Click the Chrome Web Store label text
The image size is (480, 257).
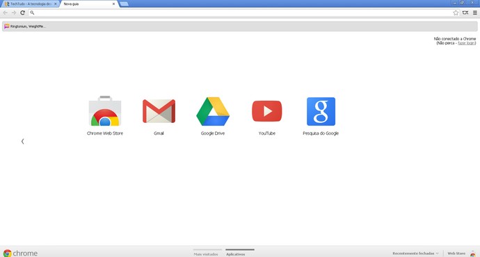pos(104,133)
